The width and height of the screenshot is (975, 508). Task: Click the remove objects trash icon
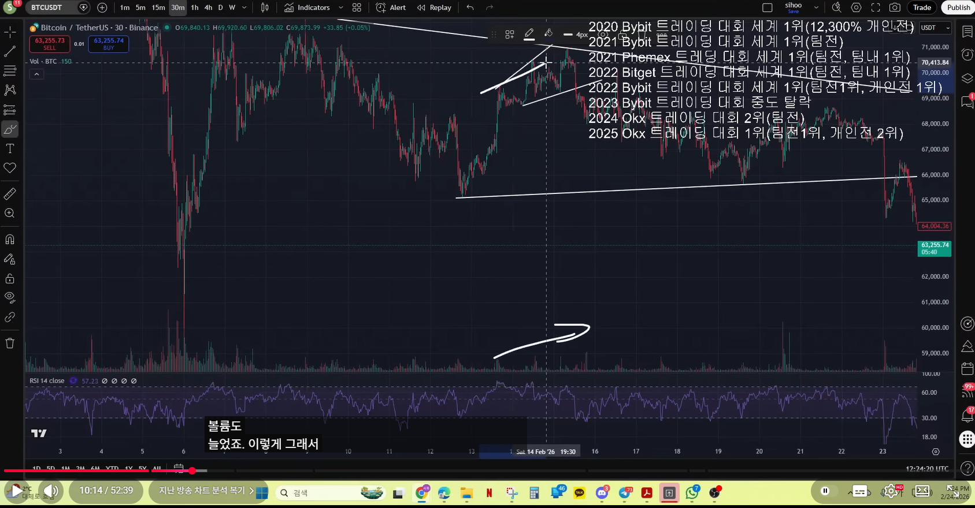click(x=10, y=343)
